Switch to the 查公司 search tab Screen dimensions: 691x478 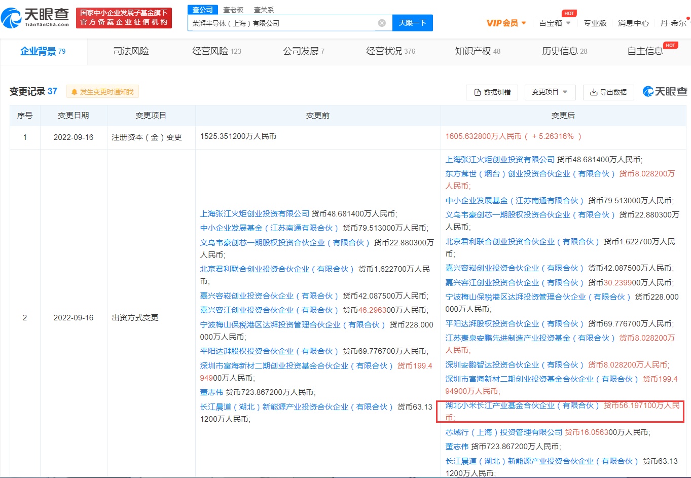203,10
